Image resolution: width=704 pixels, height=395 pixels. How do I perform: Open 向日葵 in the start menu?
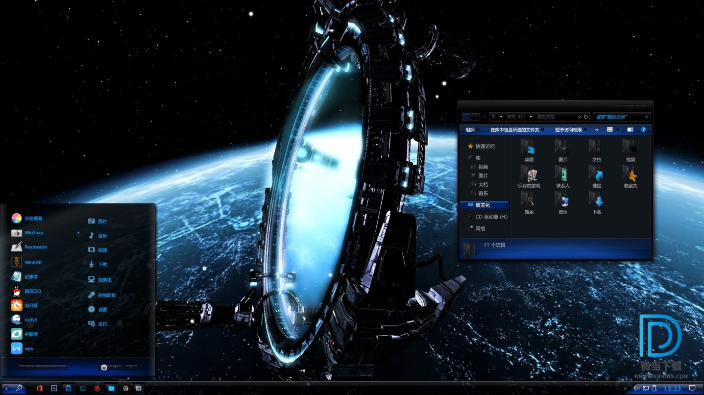click(x=25, y=305)
